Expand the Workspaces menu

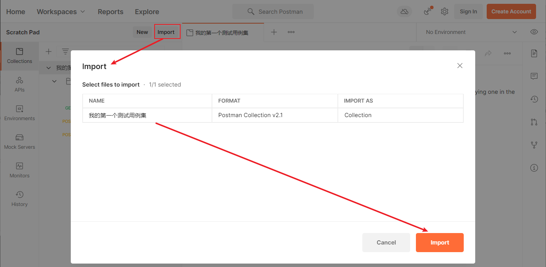pyautogui.click(x=61, y=11)
